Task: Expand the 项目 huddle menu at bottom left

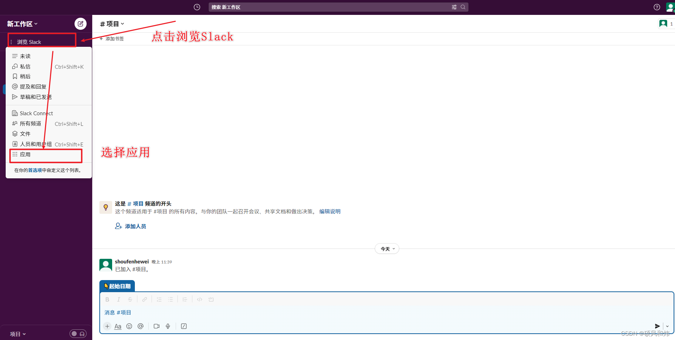Action: point(18,334)
